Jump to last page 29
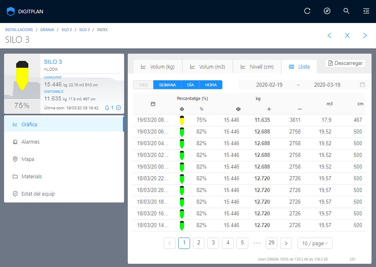Viewport: 376px width, 267px height. 271,243
